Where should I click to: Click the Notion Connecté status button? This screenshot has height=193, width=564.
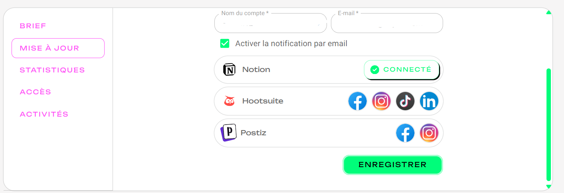point(402,70)
